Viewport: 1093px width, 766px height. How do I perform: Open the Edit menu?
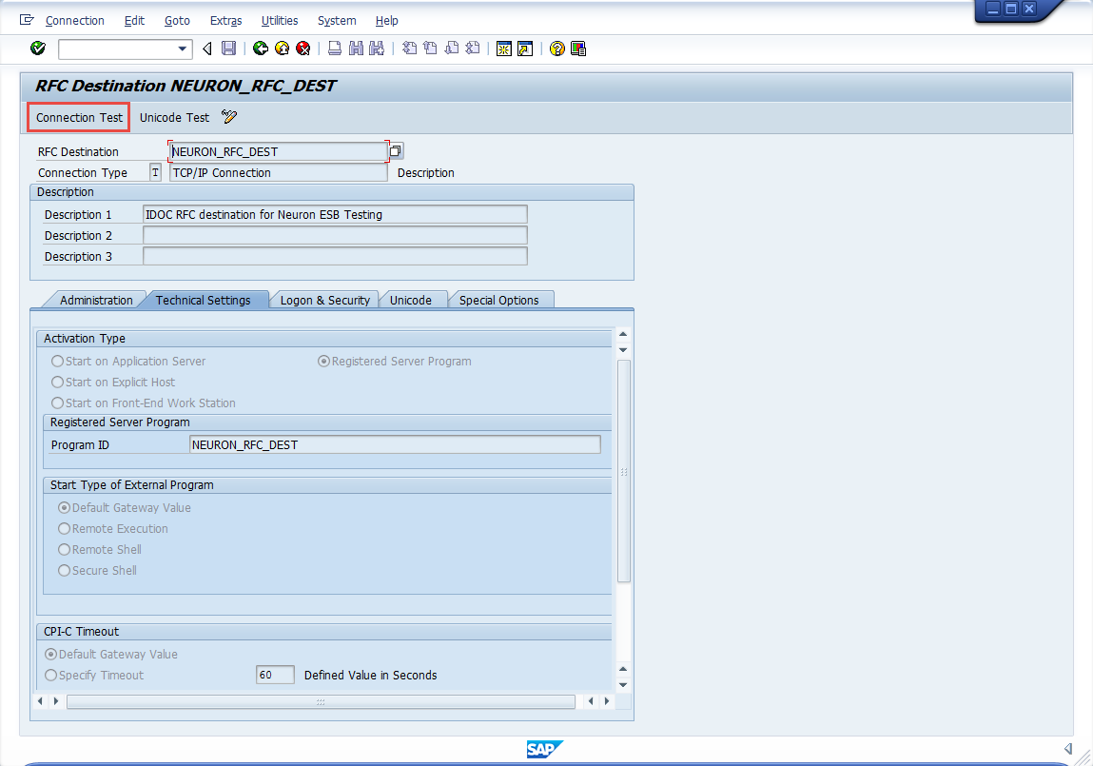[134, 21]
